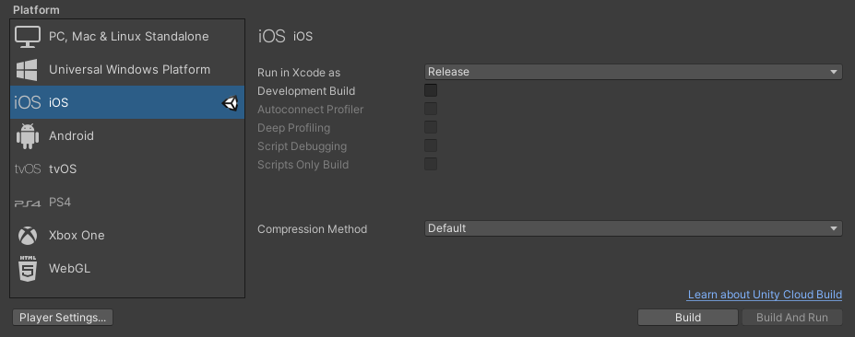This screenshot has width=855, height=337.
Task: Select the Xbox One platform entry
Action: pos(127,236)
